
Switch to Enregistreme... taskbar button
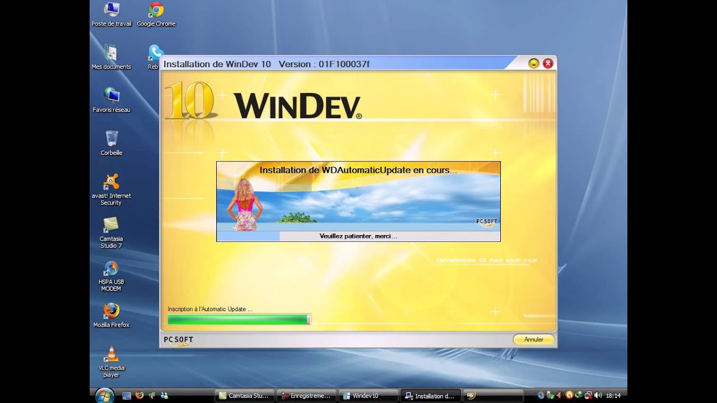[306, 396]
